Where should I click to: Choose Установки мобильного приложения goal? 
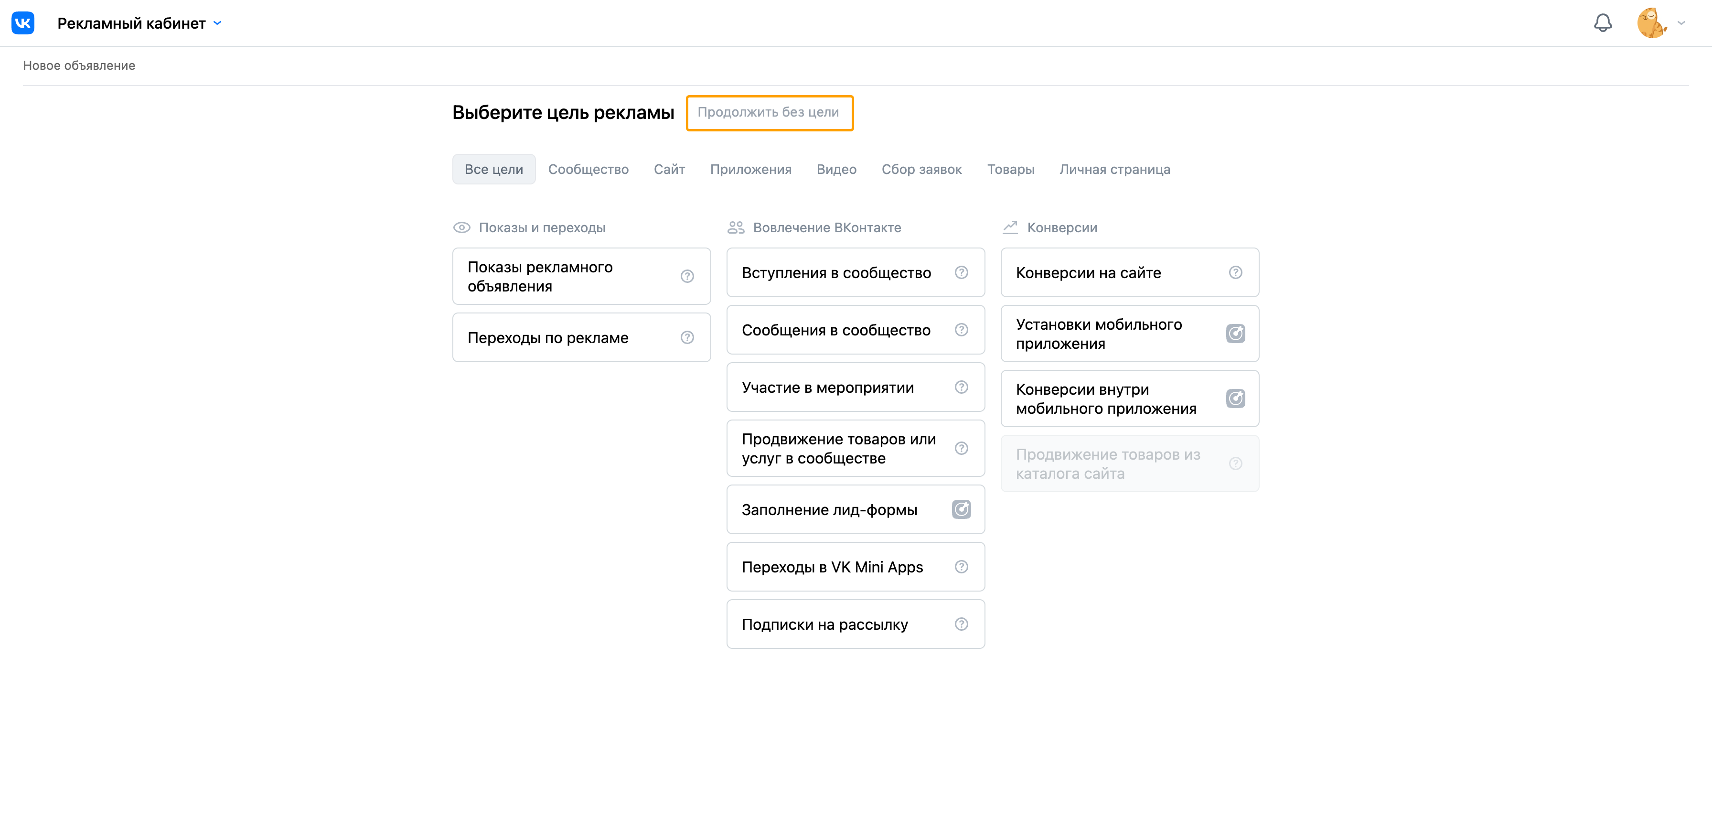(1130, 334)
